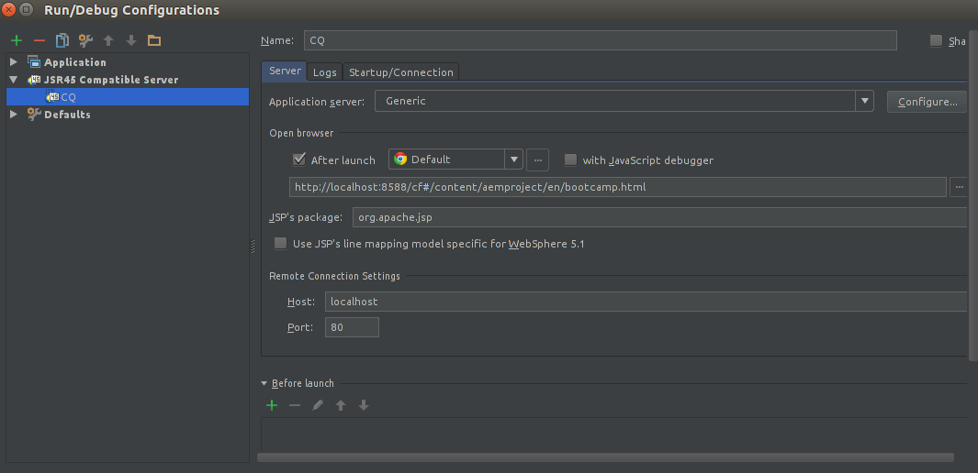Image resolution: width=978 pixels, height=473 pixels.
Task: Collapse the Before launch section
Action: click(264, 383)
